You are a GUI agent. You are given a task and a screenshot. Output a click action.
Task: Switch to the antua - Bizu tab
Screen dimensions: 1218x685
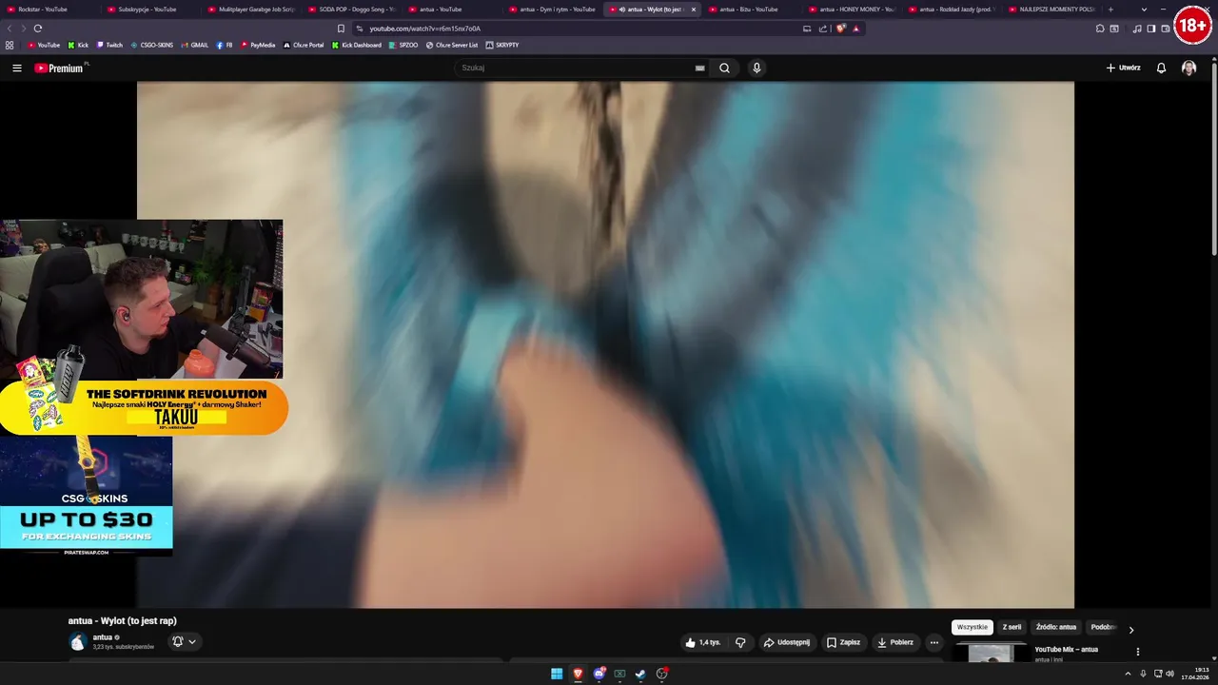pyautogui.click(x=752, y=10)
